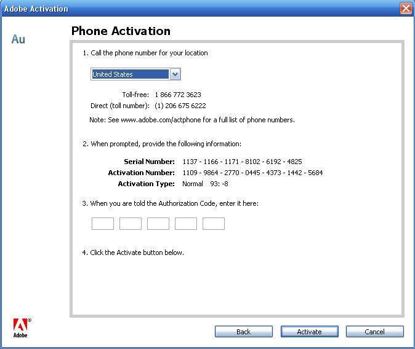The width and height of the screenshot is (415, 349).
Task: Close the Adobe Activation window
Action: pos(406,9)
